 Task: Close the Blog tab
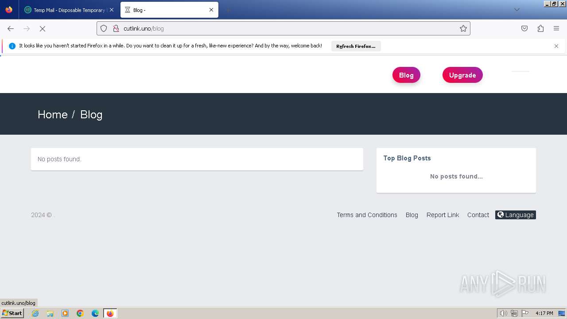(x=211, y=10)
